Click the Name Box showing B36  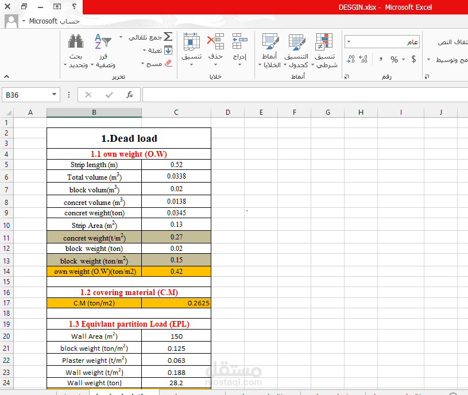click(x=30, y=95)
